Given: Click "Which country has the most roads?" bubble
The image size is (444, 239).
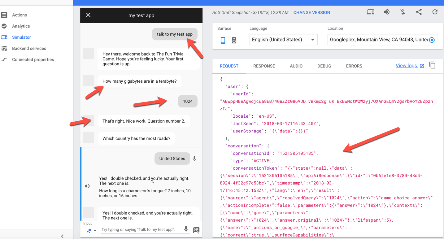Looking at the screenshot, I should (x=136, y=138).
